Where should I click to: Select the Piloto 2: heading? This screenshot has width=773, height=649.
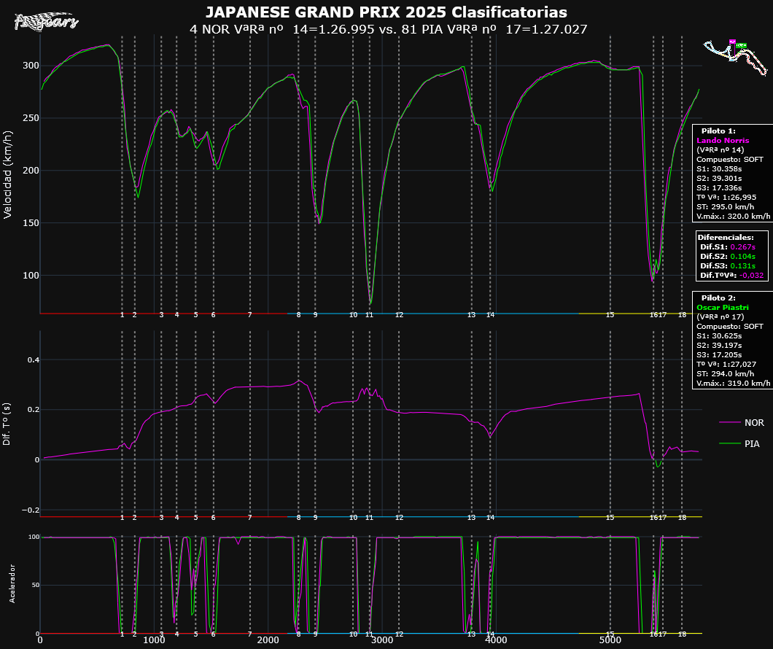coord(718,298)
